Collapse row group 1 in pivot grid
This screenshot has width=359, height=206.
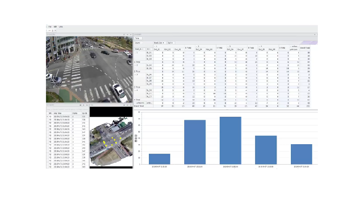pos(135,53)
